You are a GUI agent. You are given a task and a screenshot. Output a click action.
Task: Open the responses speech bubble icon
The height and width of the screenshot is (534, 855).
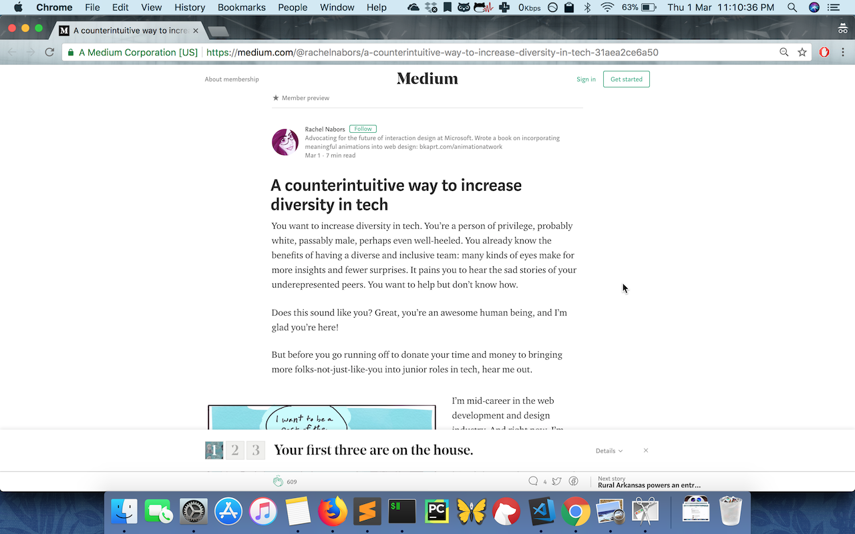[x=533, y=481]
